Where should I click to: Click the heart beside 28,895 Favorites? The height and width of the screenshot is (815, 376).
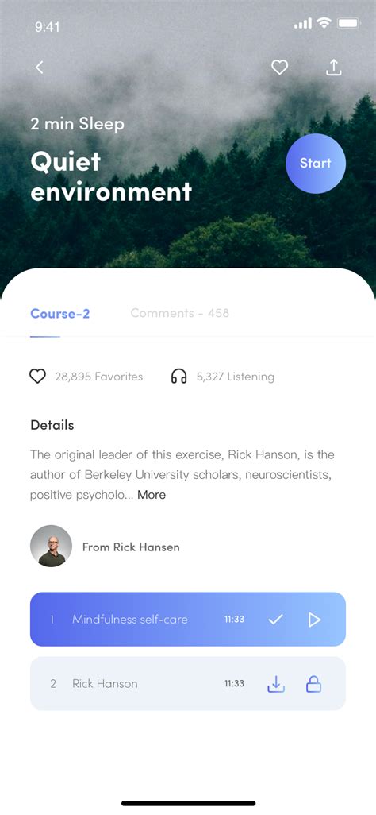37,376
